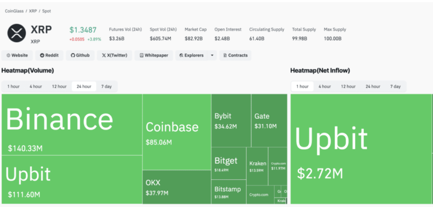Select 4 hour in Heatmap(Net Inflow) tabs

click(x=325, y=86)
